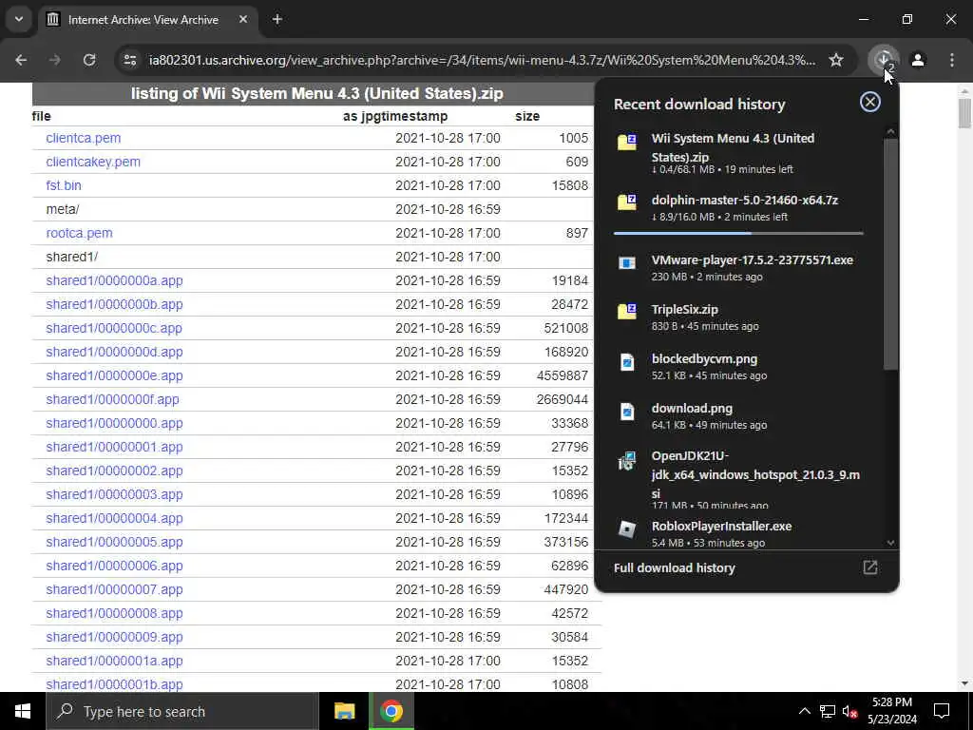Viewport: 973px width, 730px height.
Task: Click size value 4559887
Action: point(563,375)
